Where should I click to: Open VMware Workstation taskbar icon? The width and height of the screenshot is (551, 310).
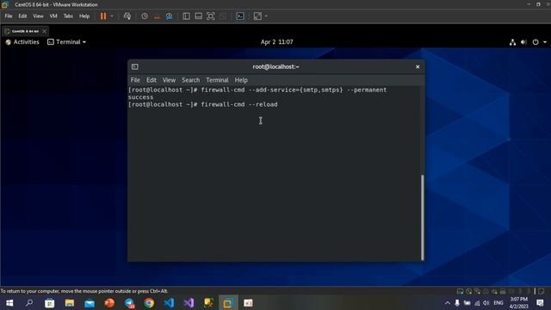tap(228, 303)
